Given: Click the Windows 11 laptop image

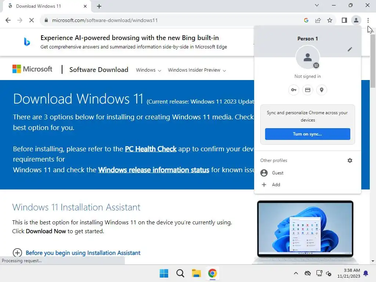Looking at the screenshot, I should pyautogui.click(x=305, y=231).
